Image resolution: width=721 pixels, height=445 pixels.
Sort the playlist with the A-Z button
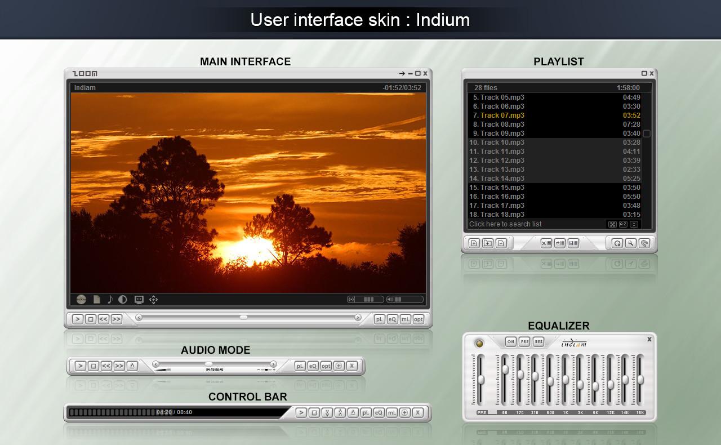[x=622, y=224]
